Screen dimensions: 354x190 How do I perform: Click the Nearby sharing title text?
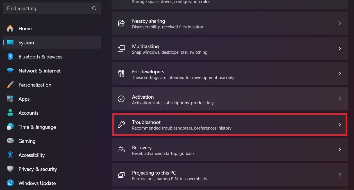[x=148, y=21]
